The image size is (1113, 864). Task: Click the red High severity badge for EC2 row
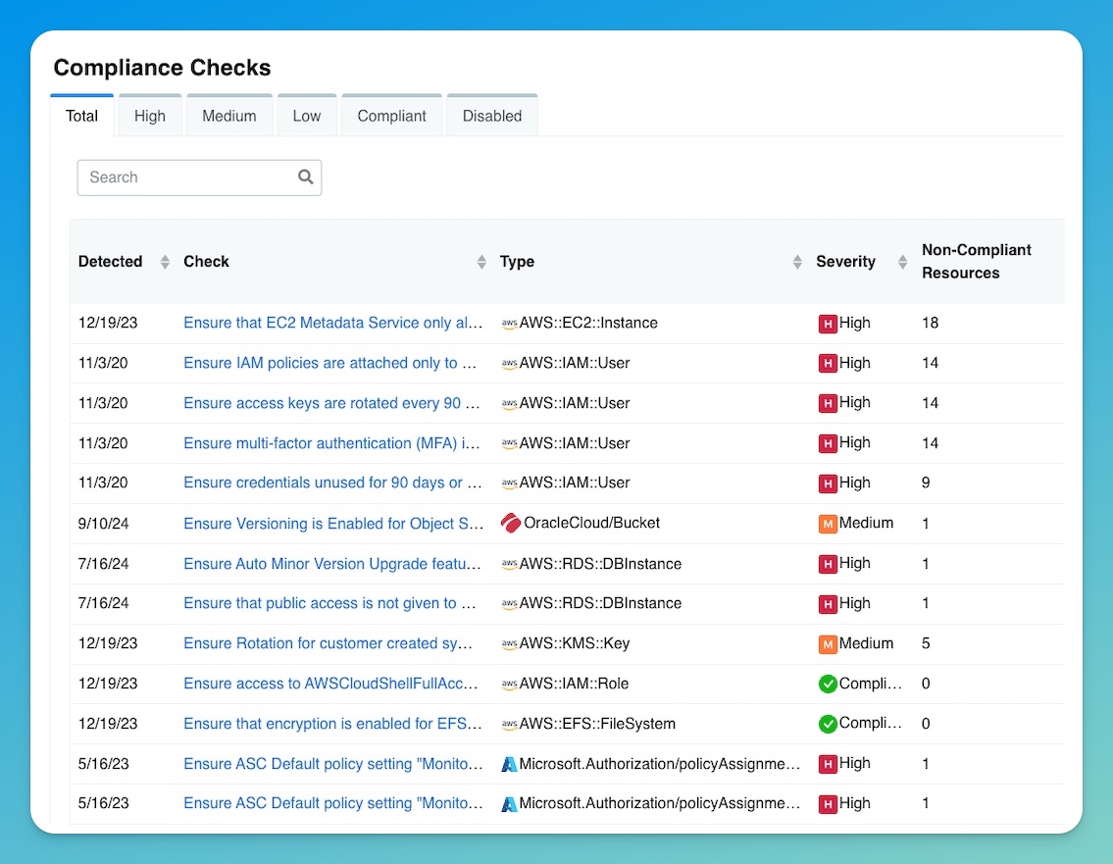point(828,324)
